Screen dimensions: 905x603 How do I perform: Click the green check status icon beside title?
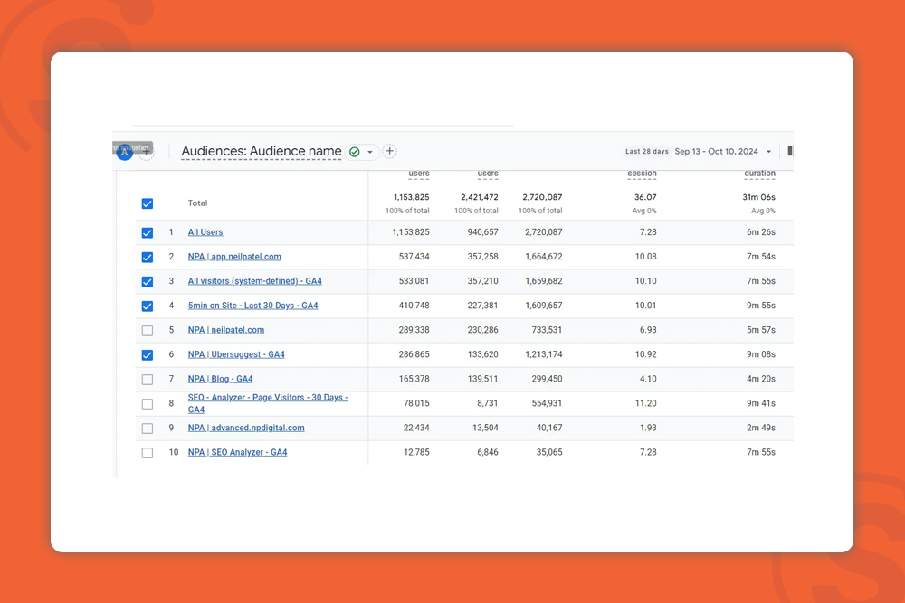tap(355, 152)
